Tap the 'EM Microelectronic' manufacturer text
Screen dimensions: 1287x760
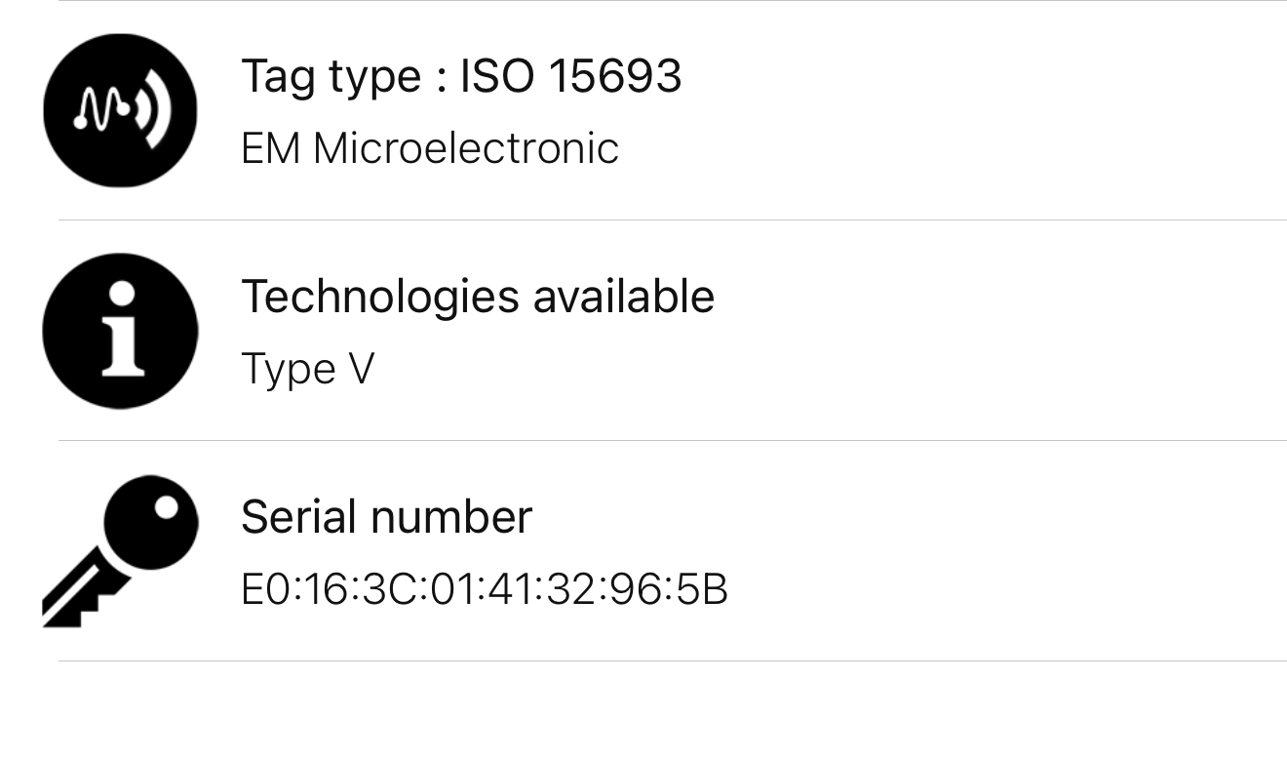(429, 149)
